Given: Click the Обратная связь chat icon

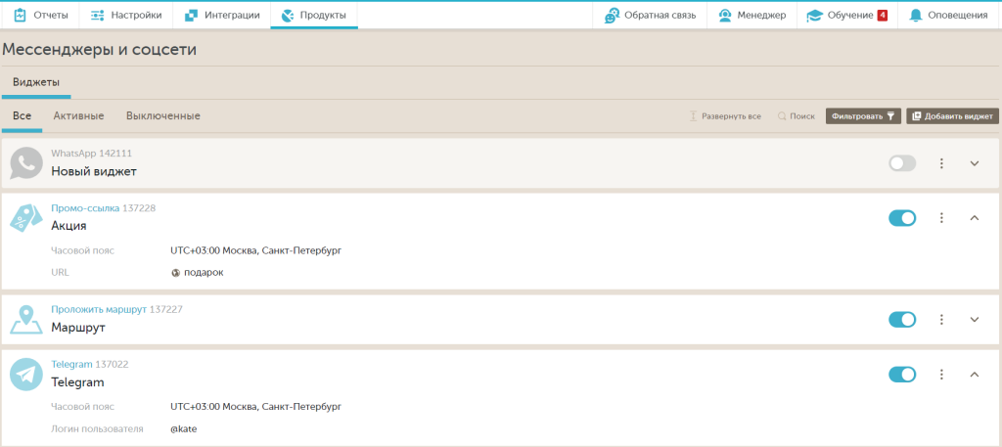Looking at the screenshot, I should 613,16.
